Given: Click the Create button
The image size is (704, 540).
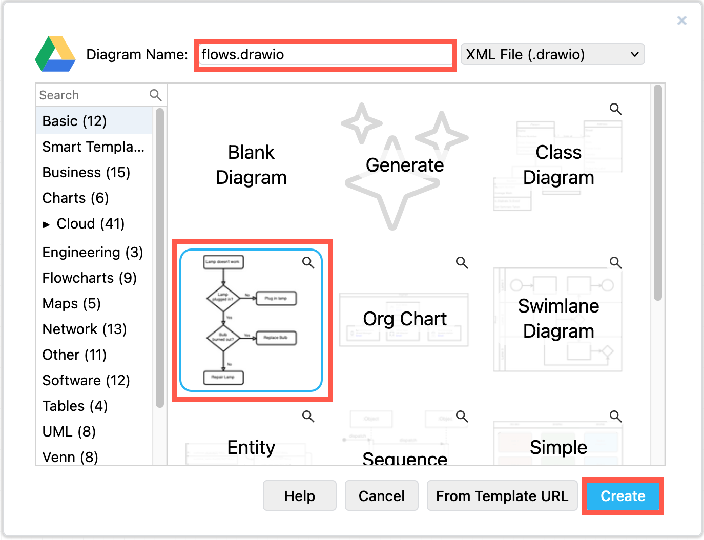Looking at the screenshot, I should point(623,495).
